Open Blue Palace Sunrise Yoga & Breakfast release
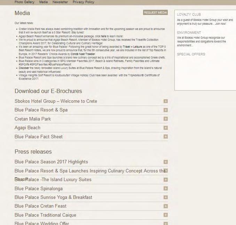Screen dimensions: 236x225 point(91,197)
